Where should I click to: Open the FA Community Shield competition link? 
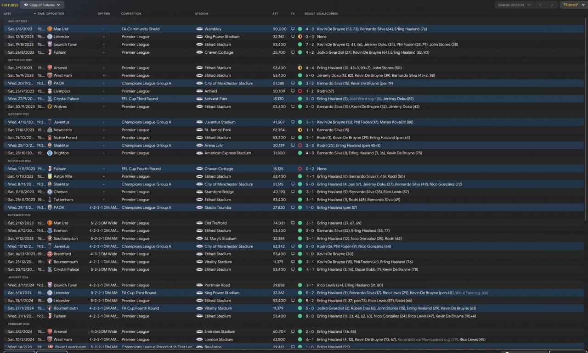pyautogui.click(x=141, y=29)
